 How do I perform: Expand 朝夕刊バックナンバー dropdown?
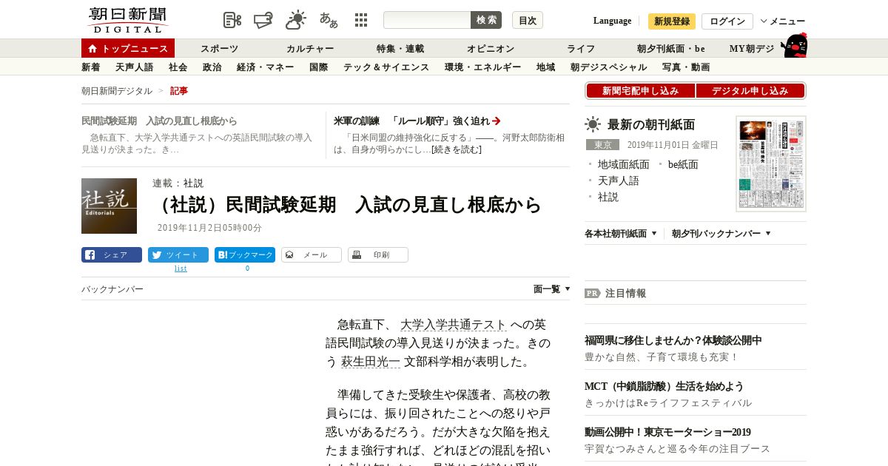721,234
